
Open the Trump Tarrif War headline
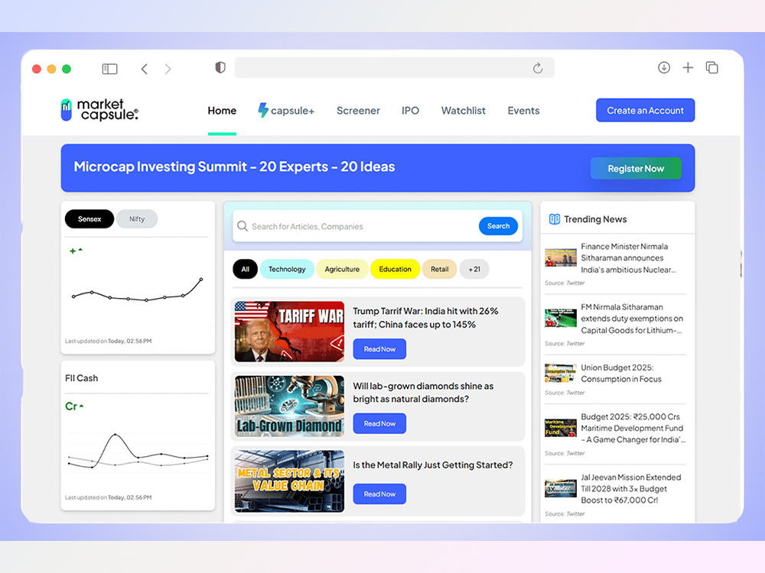coord(425,318)
